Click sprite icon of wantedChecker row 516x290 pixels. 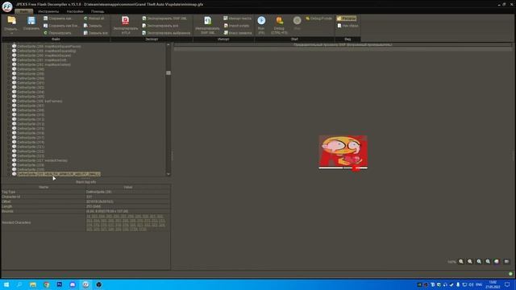tap(15, 160)
